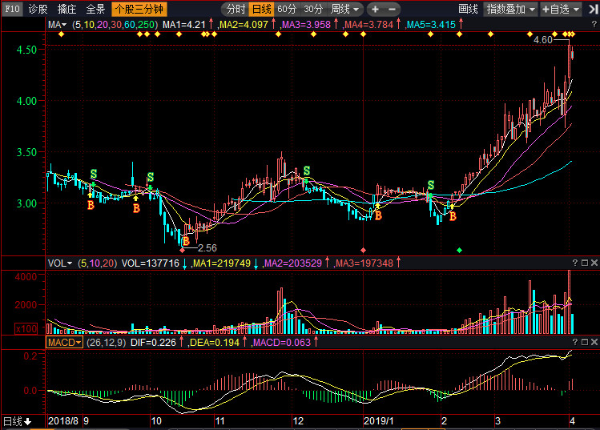600x430 pixels.
Task: Open the 诊股 stock diagnosis tab
Action: coord(38,9)
